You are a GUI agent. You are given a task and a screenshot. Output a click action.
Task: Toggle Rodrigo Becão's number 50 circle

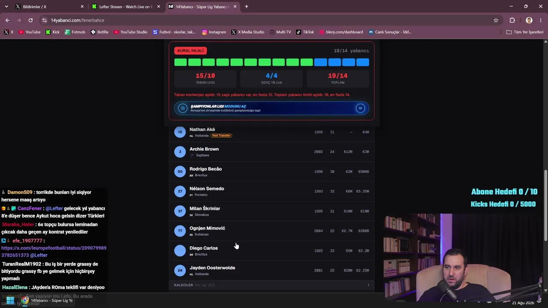click(180, 172)
